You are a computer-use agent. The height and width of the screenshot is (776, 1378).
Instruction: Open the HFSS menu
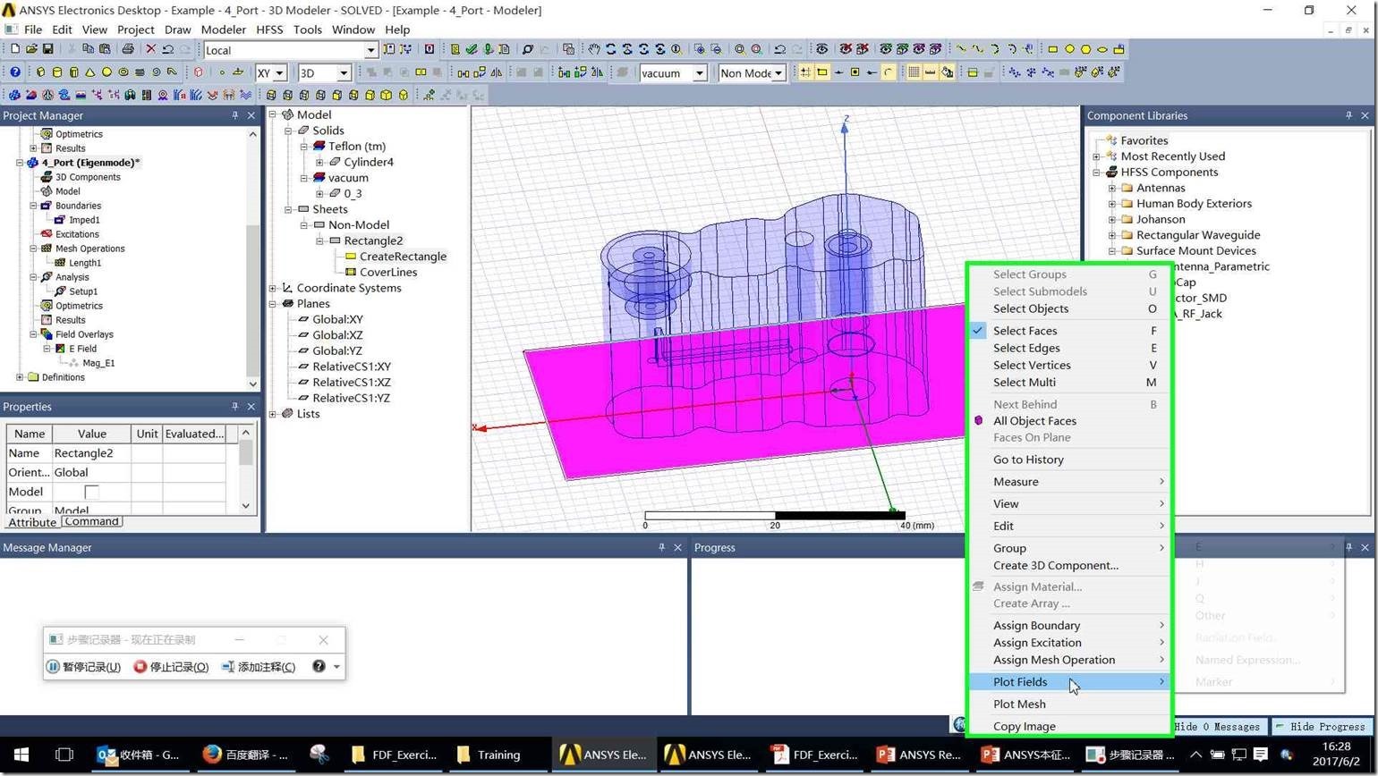coord(269,30)
